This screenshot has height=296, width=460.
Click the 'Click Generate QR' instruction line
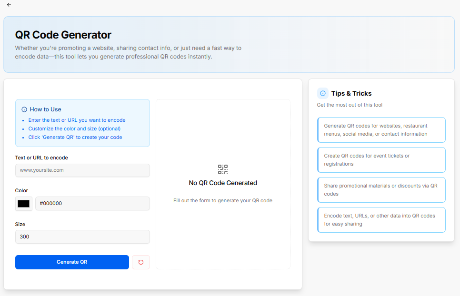tap(75, 137)
